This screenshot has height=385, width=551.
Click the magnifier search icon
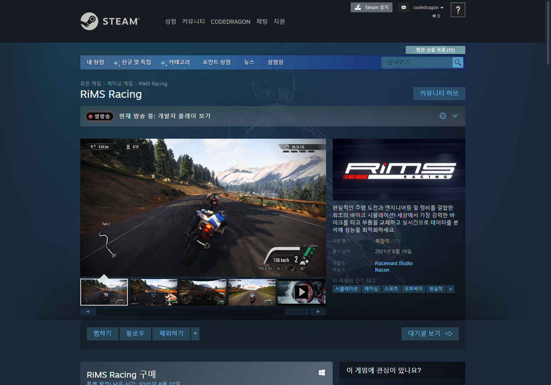click(x=458, y=62)
